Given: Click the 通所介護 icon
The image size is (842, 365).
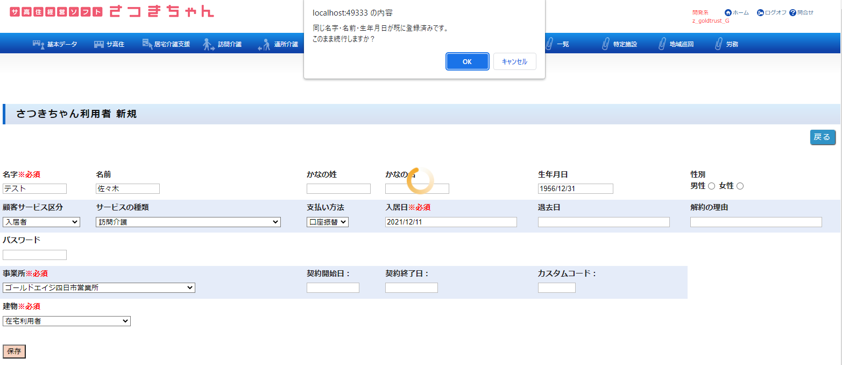Looking at the screenshot, I should (x=264, y=45).
